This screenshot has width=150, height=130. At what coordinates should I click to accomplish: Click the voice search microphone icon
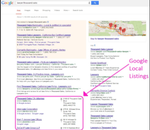click(89, 3)
